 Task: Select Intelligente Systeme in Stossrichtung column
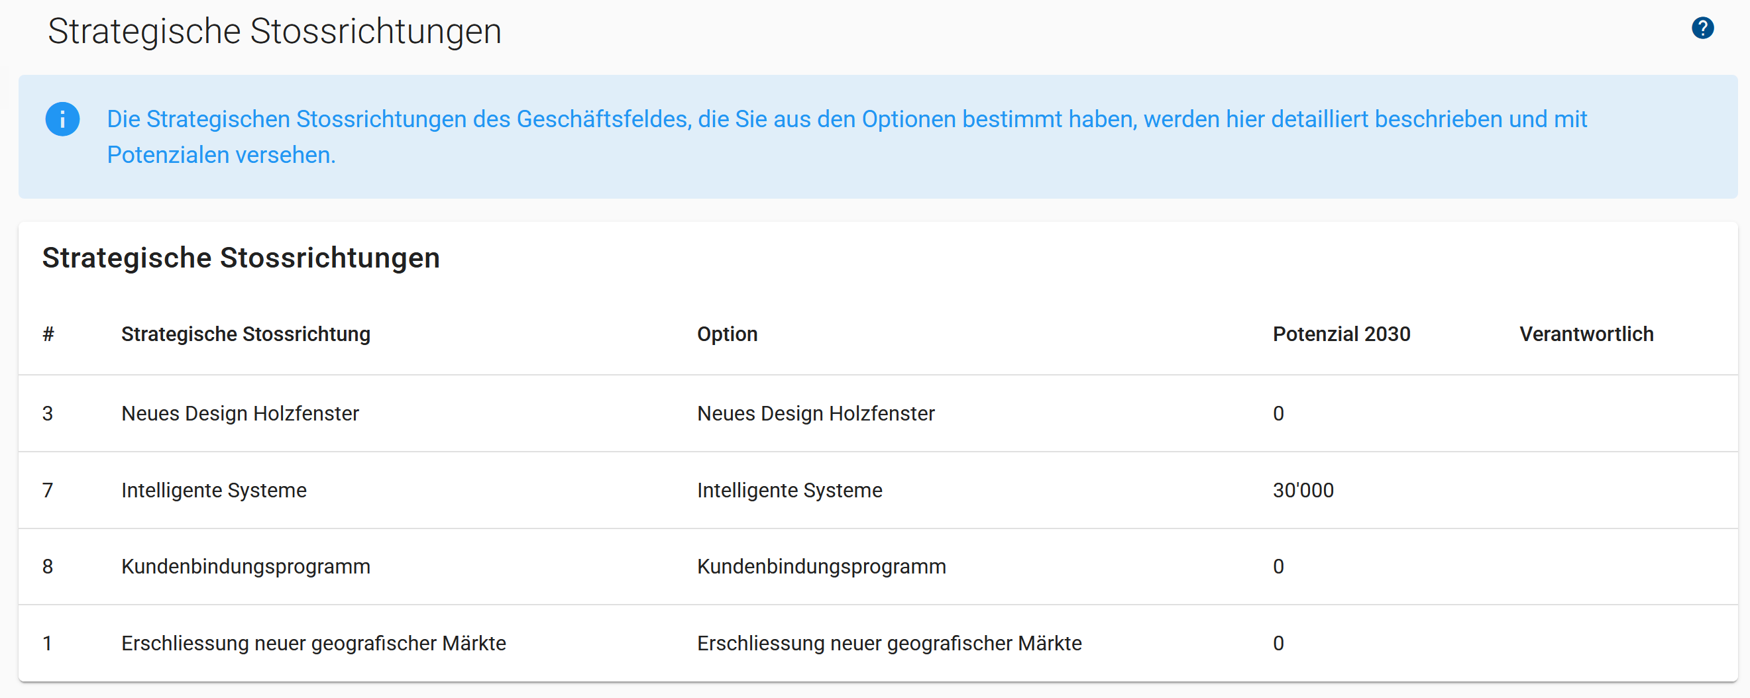pyautogui.click(x=214, y=490)
